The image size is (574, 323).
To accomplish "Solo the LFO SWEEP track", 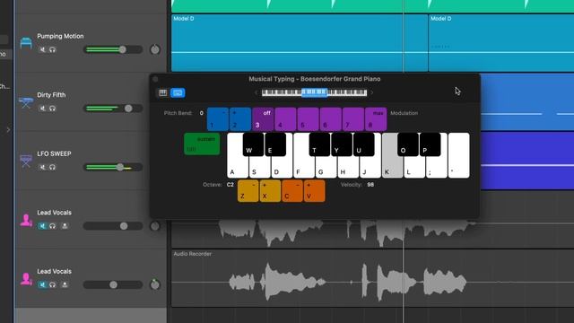I will point(52,168).
